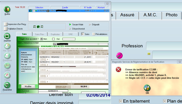
Task: Switch to the Duplicatas tab
Action: pyautogui.click(x=55, y=34)
